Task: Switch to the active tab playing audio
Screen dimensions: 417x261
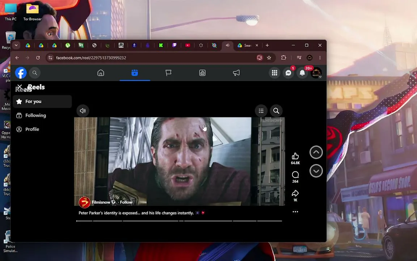Action: point(227,45)
